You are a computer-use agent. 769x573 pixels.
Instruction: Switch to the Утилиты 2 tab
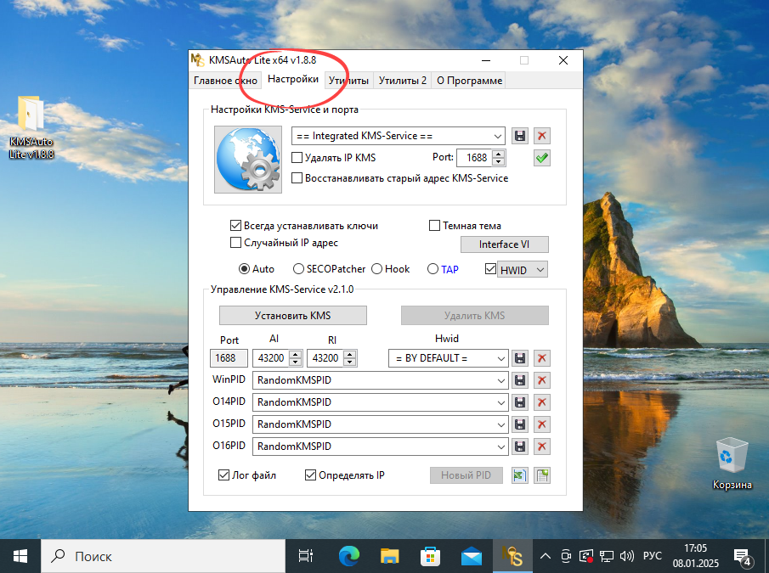[x=402, y=81]
